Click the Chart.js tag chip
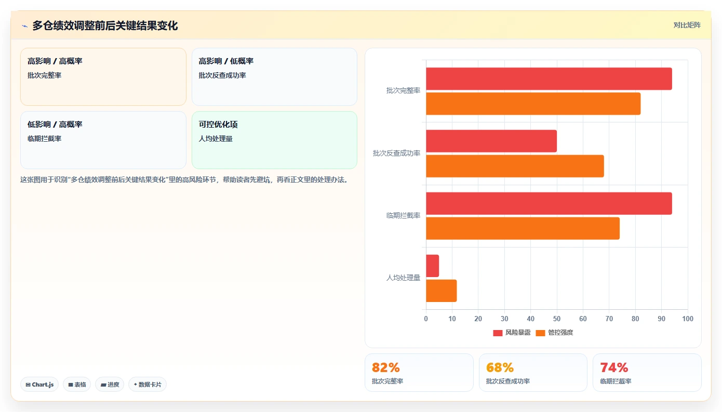 39,384
